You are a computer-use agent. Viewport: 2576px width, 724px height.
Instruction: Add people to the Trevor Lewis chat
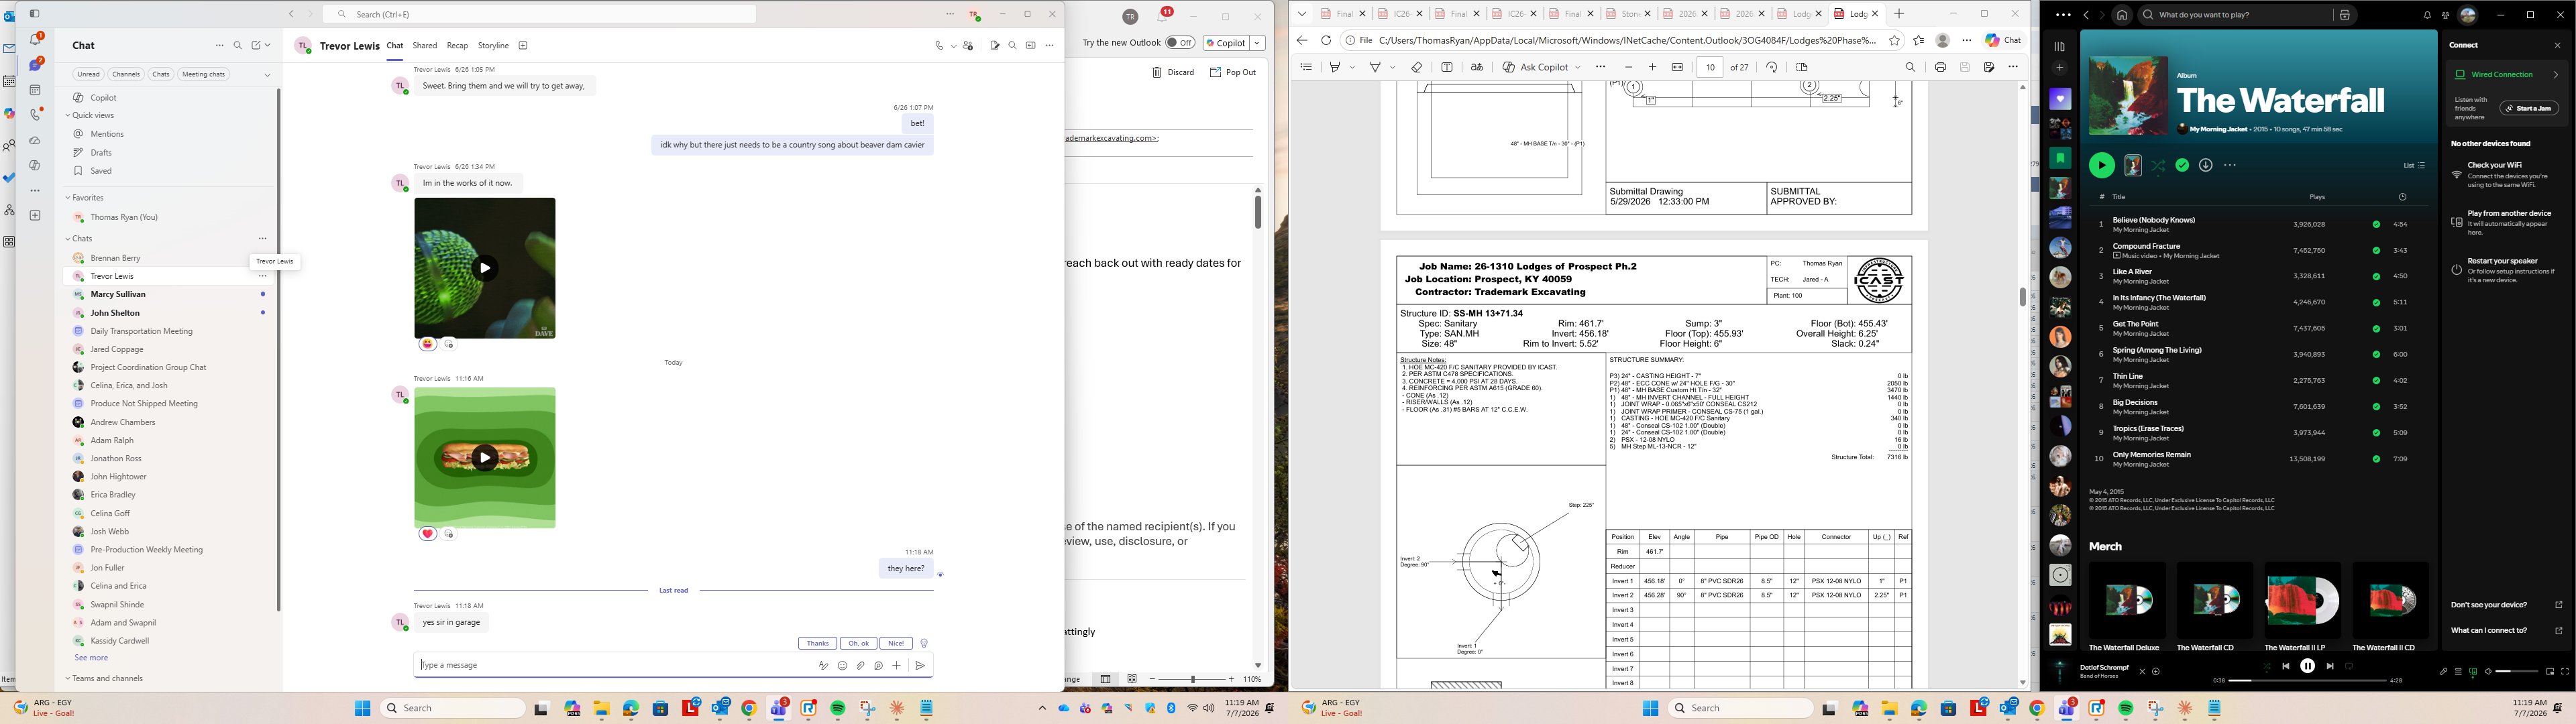968,45
